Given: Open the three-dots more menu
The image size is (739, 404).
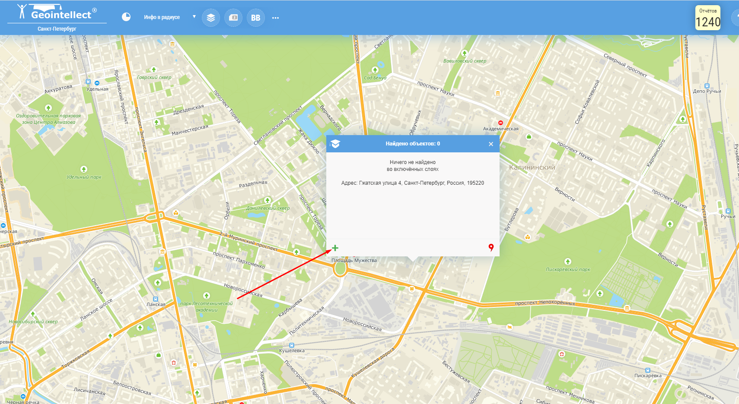Looking at the screenshot, I should tap(275, 18).
